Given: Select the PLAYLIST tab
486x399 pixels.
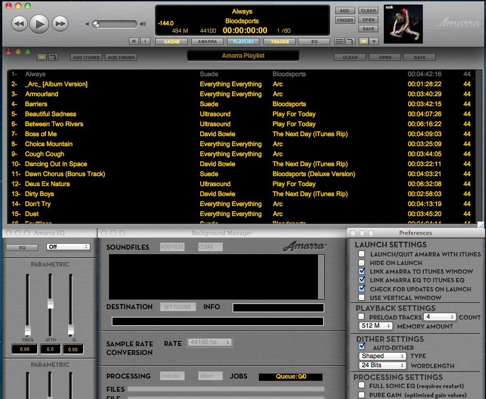Looking at the screenshot, I should tap(243, 41).
